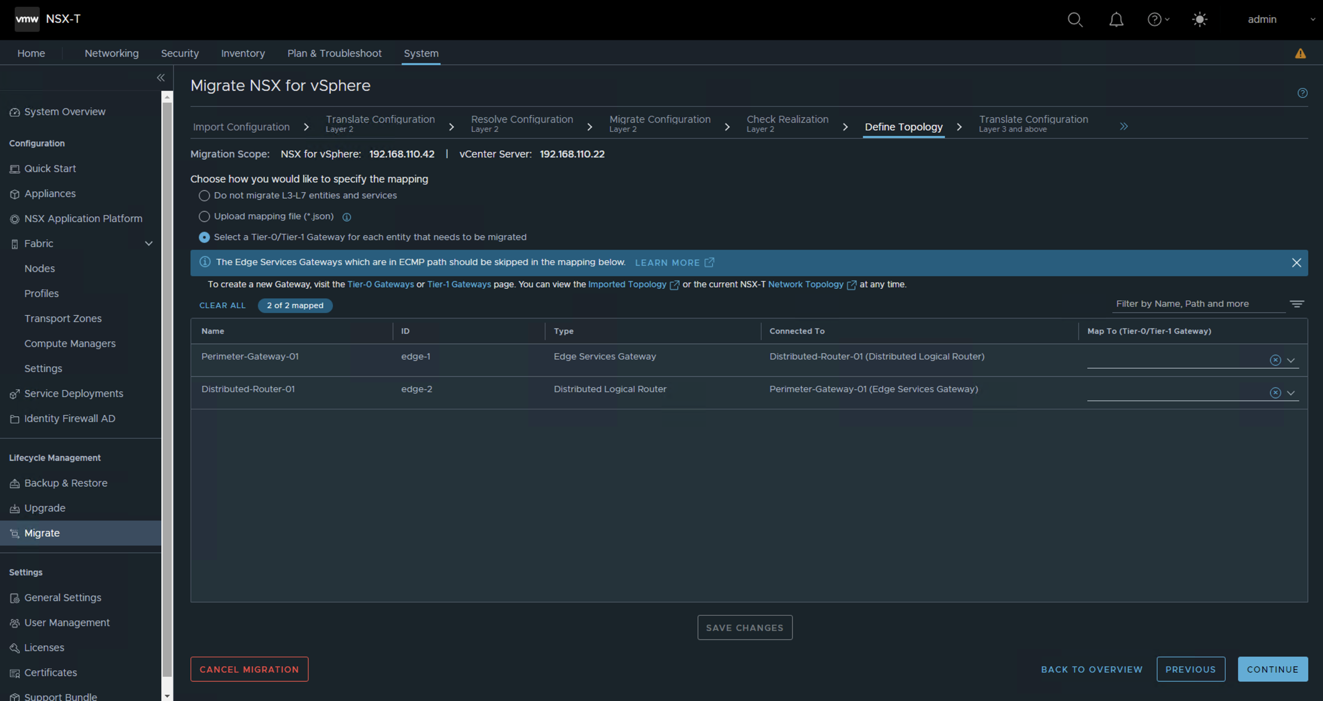Toggle the light/dark theme sun icon
Viewport: 1323px width, 701px height.
coord(1199,19)
